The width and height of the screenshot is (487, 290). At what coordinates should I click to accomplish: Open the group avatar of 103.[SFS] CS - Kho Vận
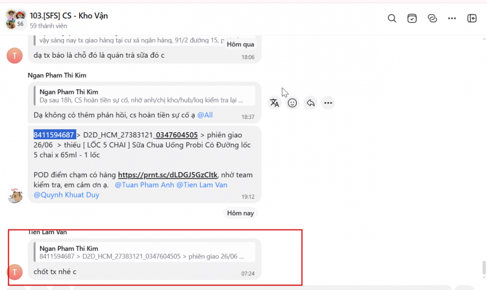point(15,19)
